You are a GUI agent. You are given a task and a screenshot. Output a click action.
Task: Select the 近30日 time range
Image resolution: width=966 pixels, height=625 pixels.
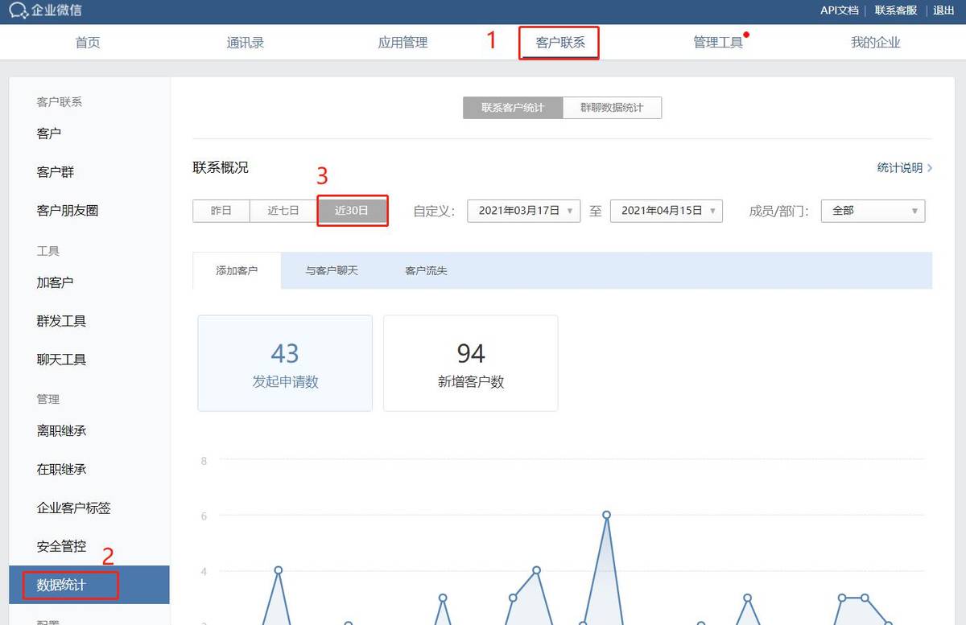pyautogui.click(x=352, y=211)
